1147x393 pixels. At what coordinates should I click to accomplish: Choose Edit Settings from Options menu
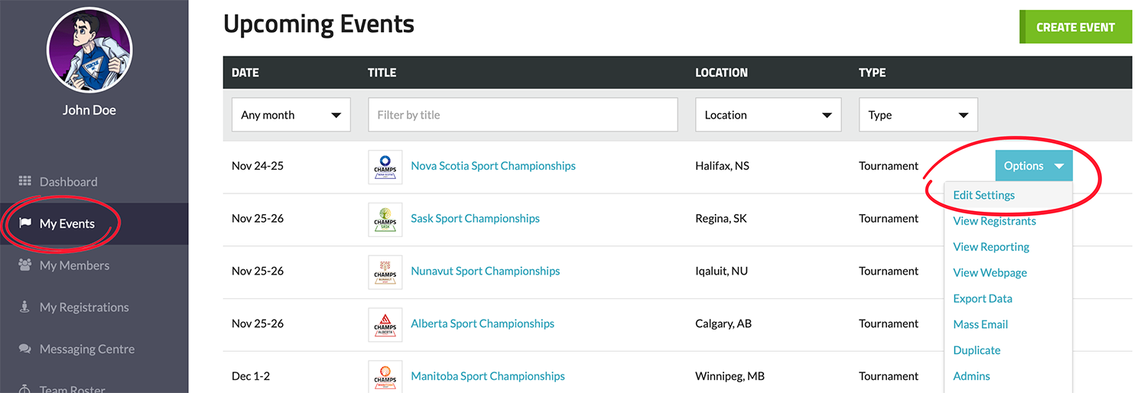983,195
